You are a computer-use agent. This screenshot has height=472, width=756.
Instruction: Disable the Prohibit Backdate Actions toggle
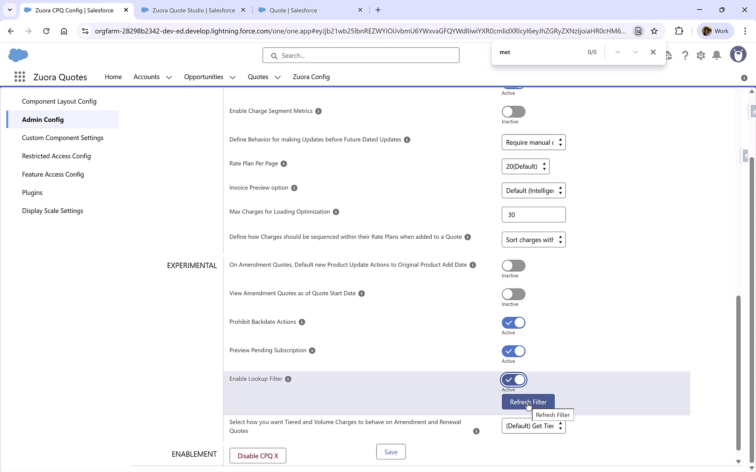click(513, 323)
